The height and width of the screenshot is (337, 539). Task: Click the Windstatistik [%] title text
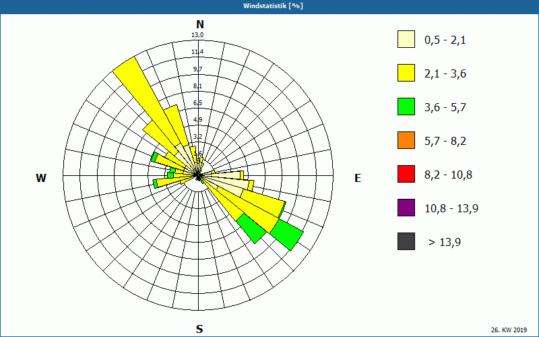click(273, 6)
